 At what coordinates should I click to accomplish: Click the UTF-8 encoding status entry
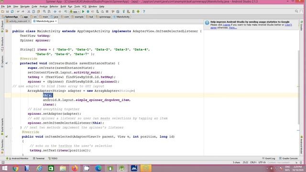(x=262, y=162)
